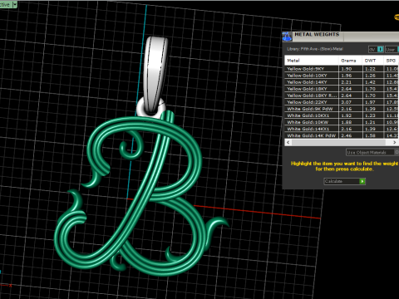The height and width of the screenshot is (299, 399).
Task: Select the Yellow Gold:18KY row
Action: (x=342, y=89)
